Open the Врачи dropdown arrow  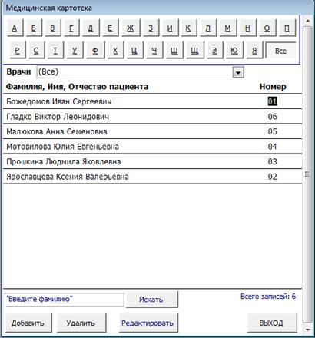coord(238,72)
